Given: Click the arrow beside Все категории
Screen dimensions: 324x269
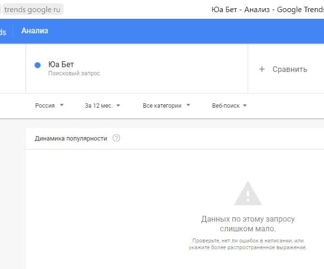Looking at the screenshot, I should (188, 105).
